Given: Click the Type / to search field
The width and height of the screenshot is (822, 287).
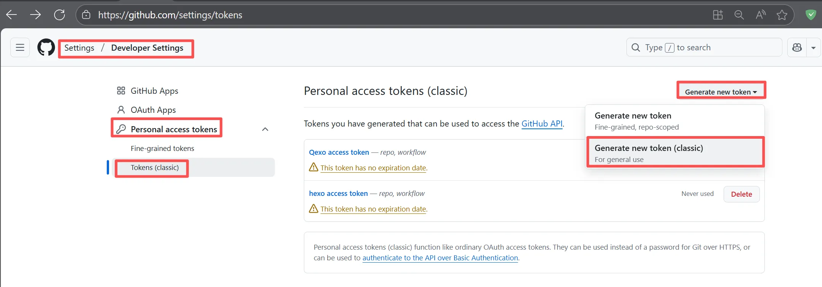Looking at the screenshot, I should point(704,48).
